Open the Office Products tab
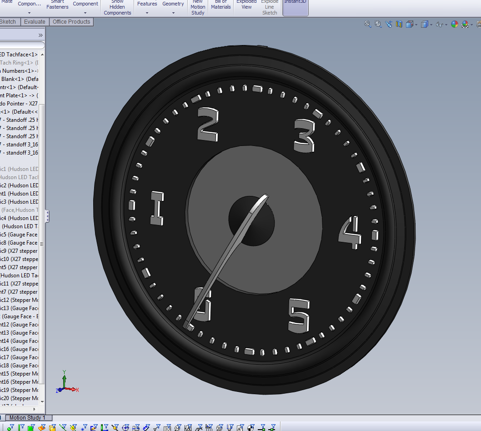Viewport: 481px width, 431px height. [71, 22]
